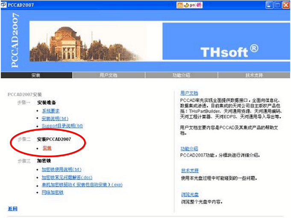Open the Support目录说明(txt) link
The image size is (291, 218).
coord(62,126)
